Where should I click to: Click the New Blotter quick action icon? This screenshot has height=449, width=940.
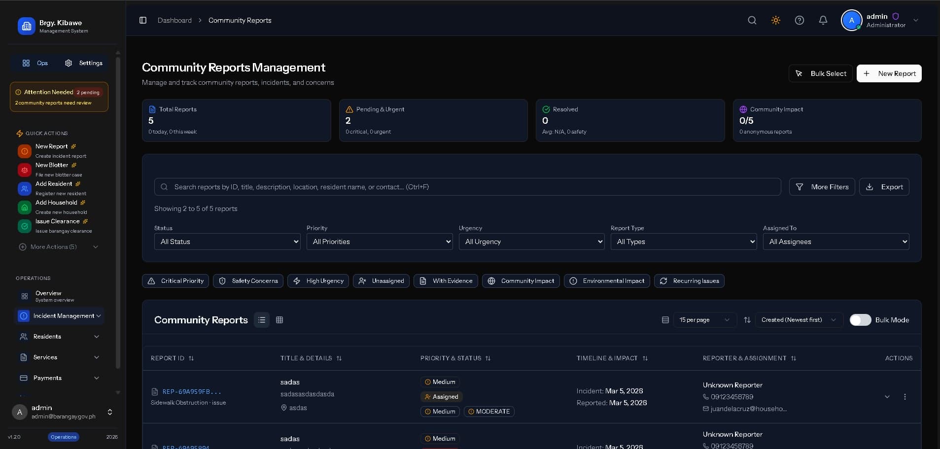(x=24, y=170)
